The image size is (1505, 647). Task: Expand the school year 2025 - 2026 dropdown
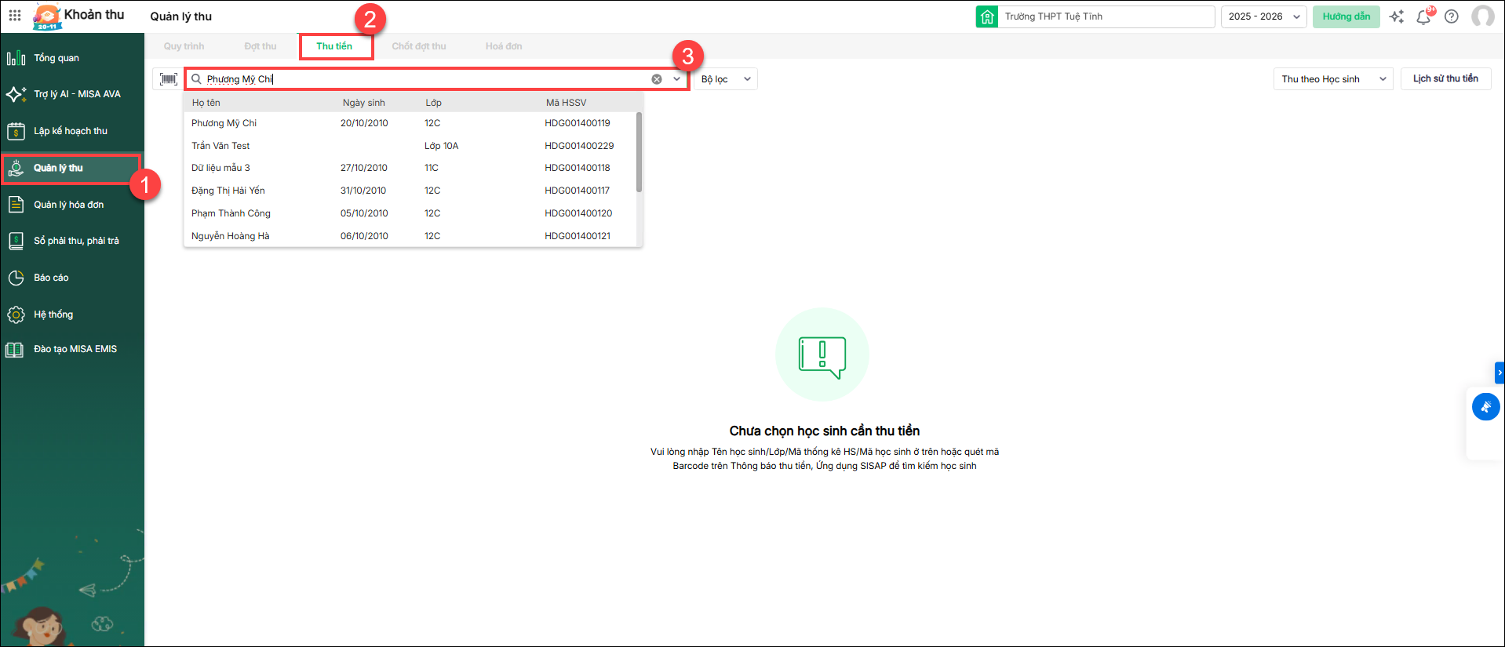1264,16
